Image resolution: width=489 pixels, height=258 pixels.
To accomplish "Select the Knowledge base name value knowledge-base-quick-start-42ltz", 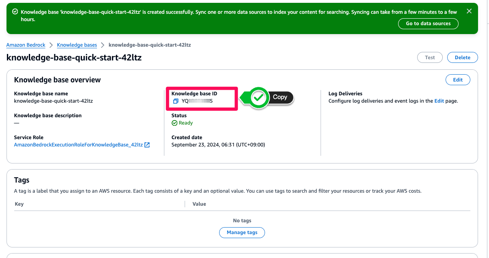I will pyautogui.click(x=53, y=101).
